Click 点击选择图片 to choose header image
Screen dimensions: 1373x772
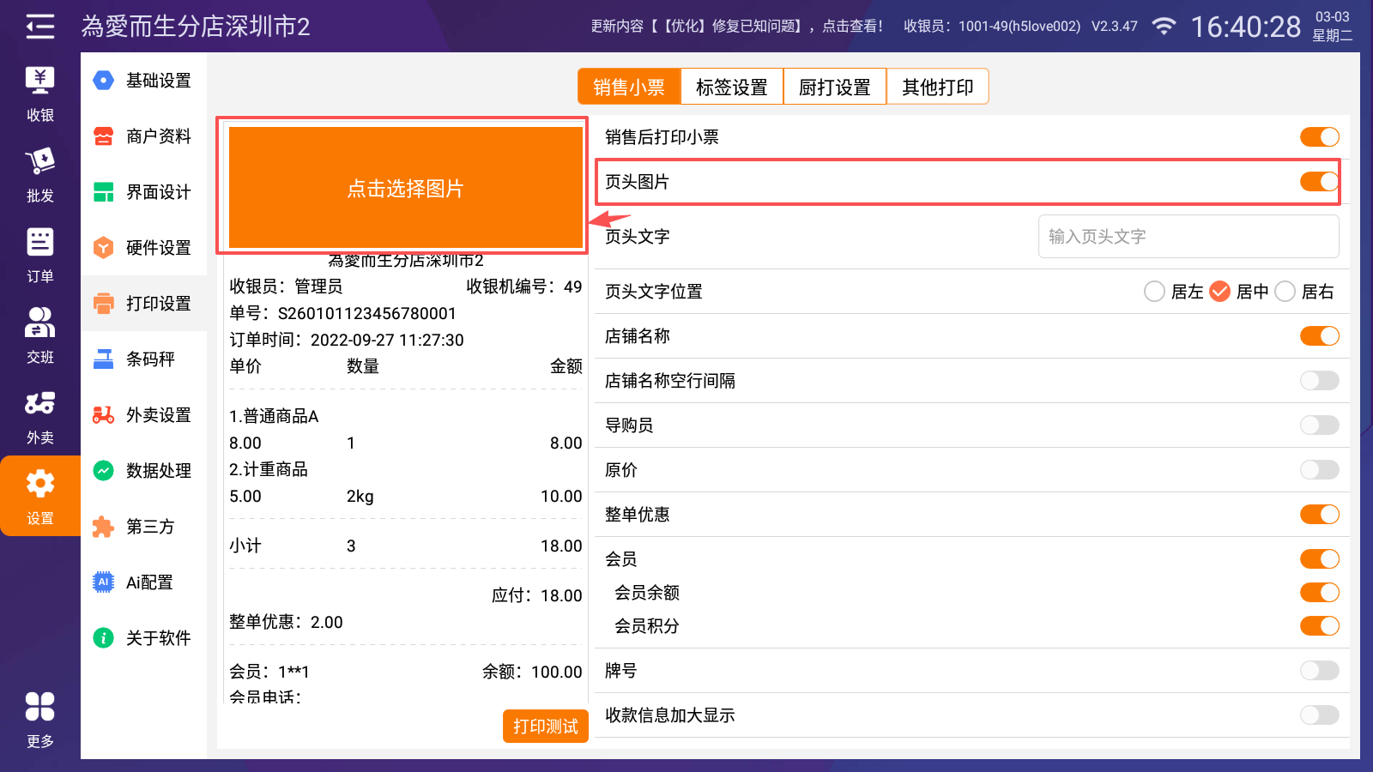406,188
